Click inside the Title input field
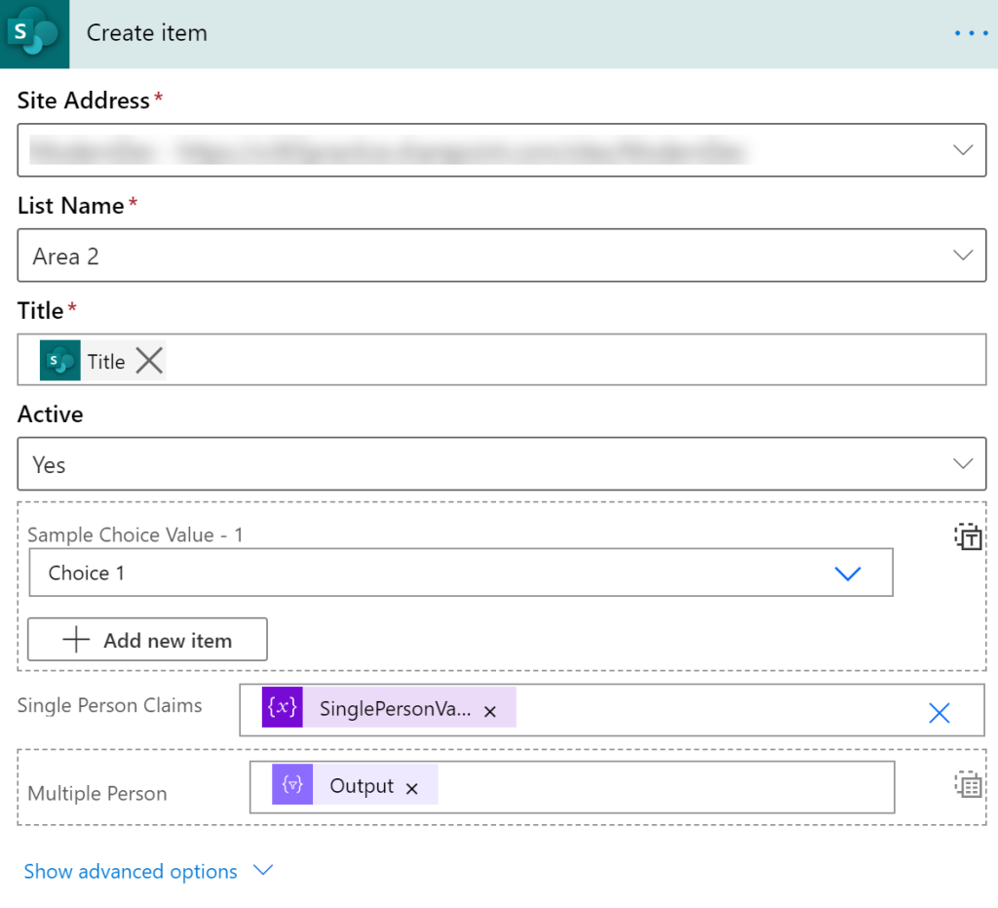The image size is (998, 908). (502, 360)
